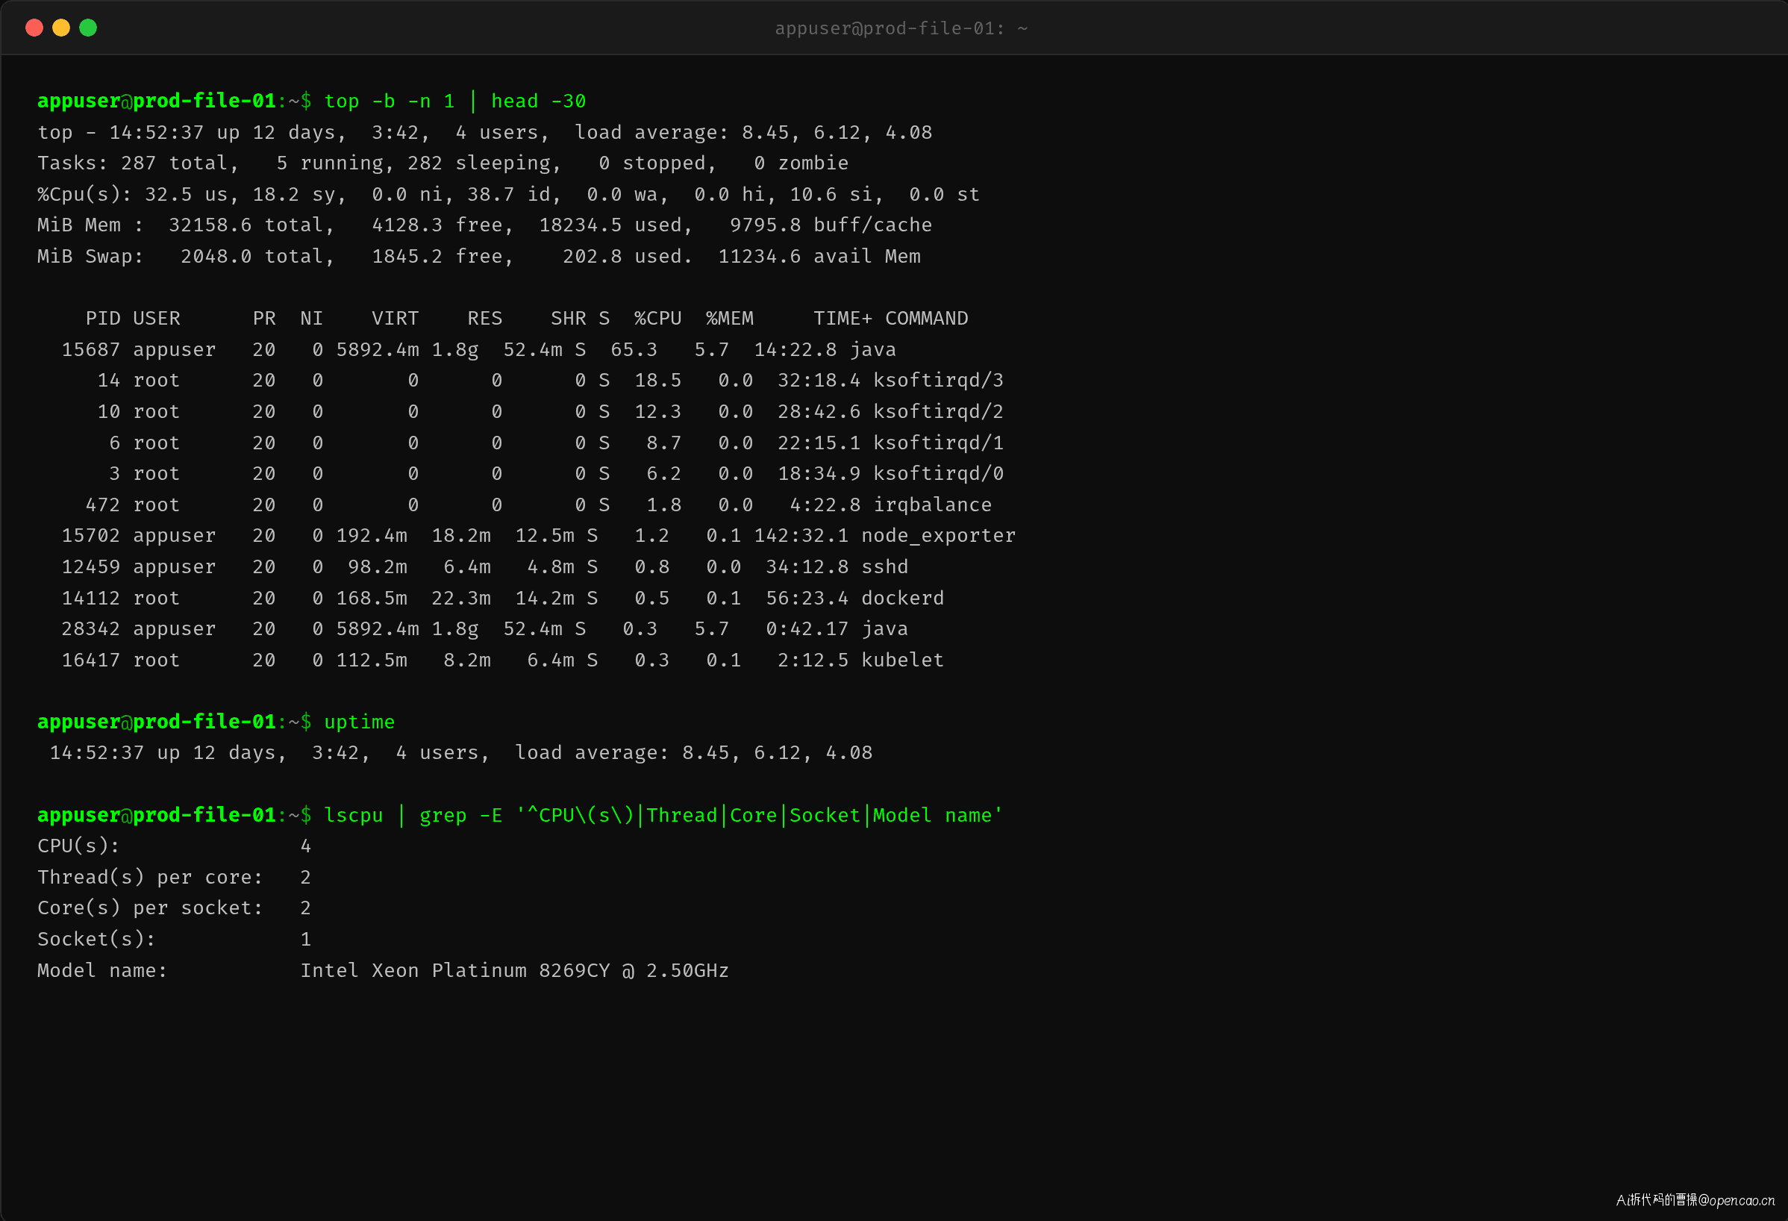The width and height of the screenshot is (1788, 1221).
Task: Click 'MiB Swap: 2048.0 total' text
Action: click(180, 256)
